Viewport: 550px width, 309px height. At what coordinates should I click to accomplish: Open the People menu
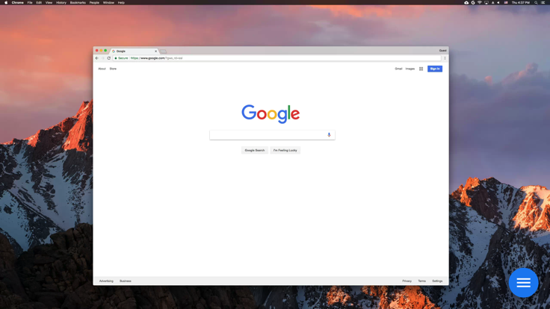[94, 2]
